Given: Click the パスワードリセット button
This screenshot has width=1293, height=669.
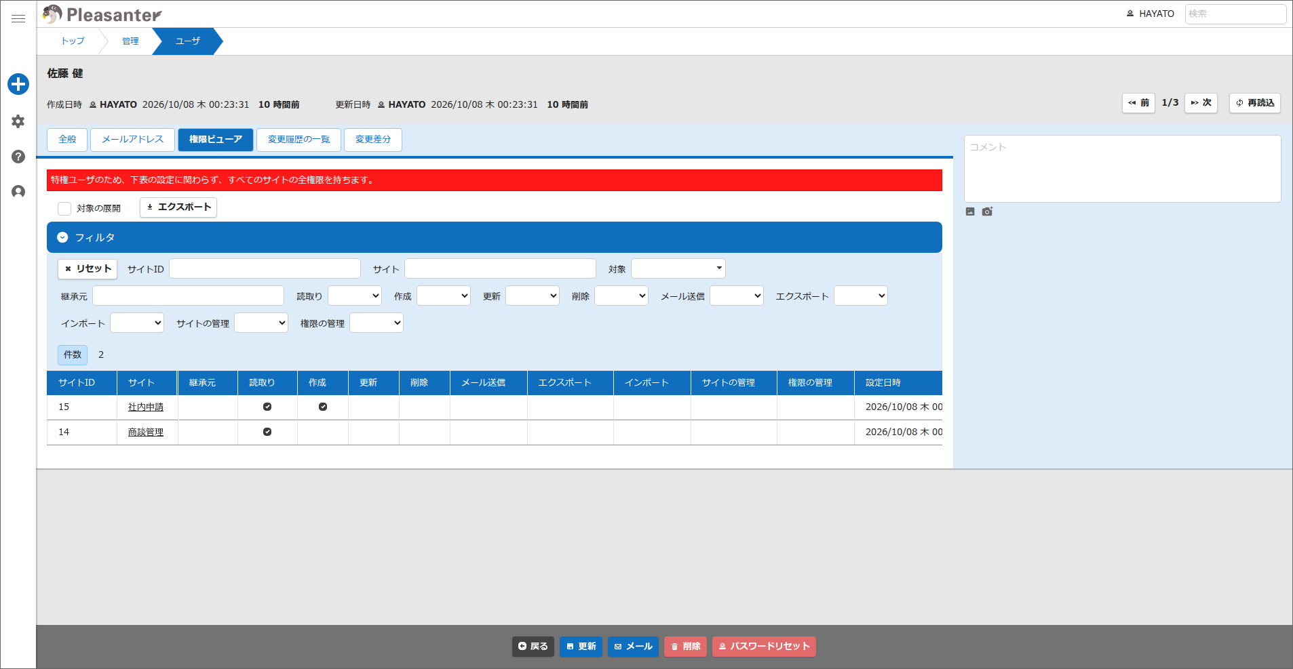Looking at the screenshot, I should (764, 647).
